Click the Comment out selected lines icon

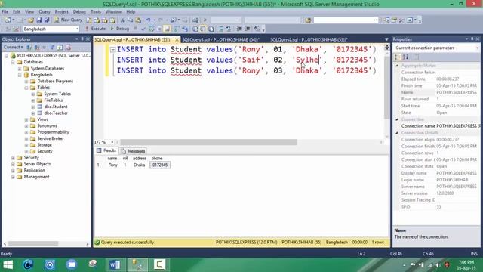[x=221, y=29]
